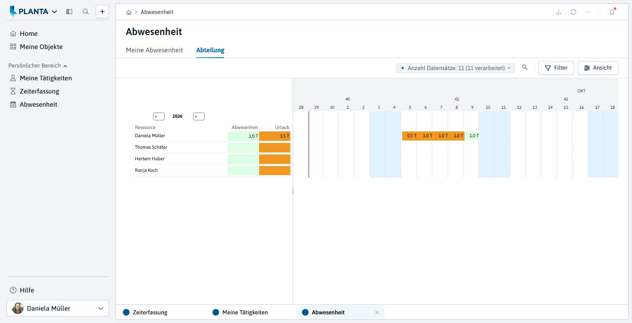Go to previous year with « button
This screenshot has height=323, width=632.
point(159,117)
